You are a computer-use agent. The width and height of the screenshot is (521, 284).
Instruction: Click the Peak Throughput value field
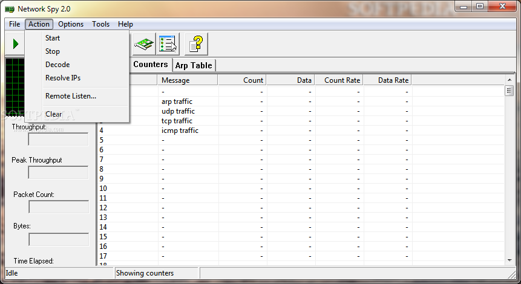(x=59, y=173)
